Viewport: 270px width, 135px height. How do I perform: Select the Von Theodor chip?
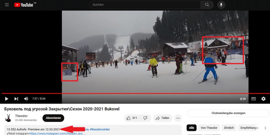pos(209,128)
